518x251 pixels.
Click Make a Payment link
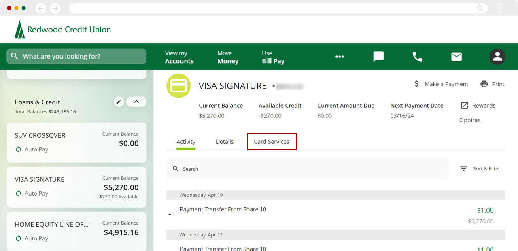pos(446,84)
